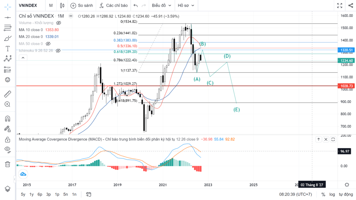
Task: Toggle the legend visibility dash button
Action: coord(71,16)
